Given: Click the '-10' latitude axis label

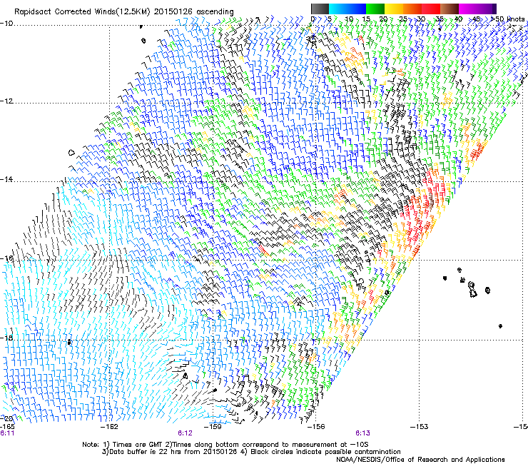Looking at the screenshot, I should (6, 24).
